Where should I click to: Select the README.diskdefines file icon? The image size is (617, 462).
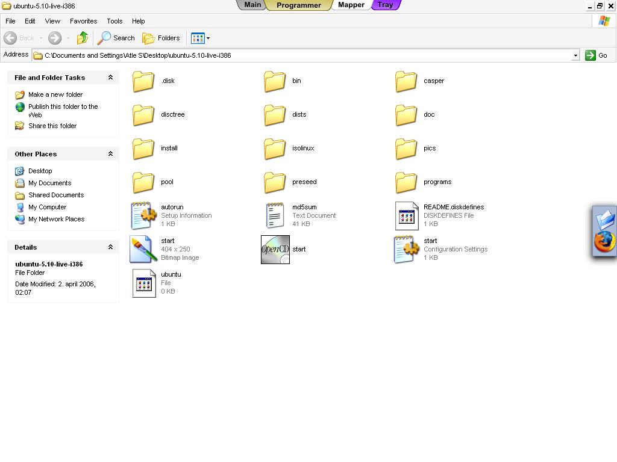click(x=407, y=216)
